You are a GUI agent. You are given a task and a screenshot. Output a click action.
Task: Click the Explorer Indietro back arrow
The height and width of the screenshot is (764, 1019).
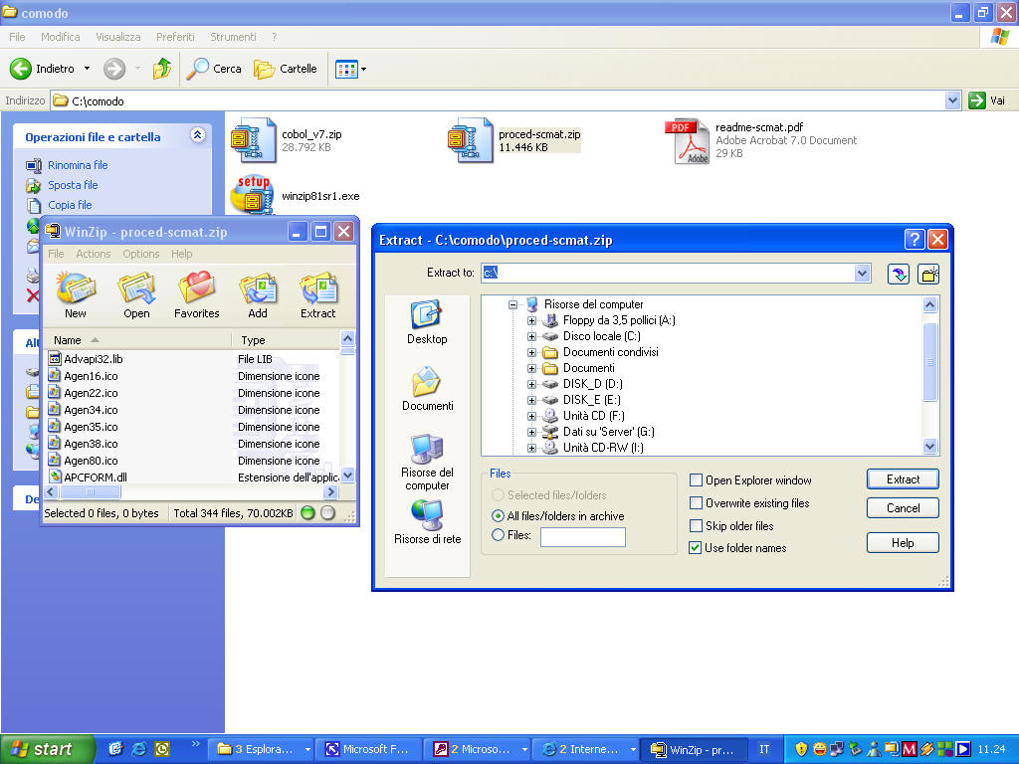(20, 69)
